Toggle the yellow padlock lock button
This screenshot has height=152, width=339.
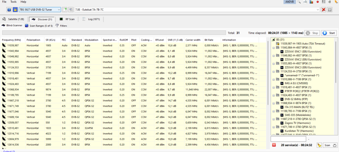tap(15, 10)
